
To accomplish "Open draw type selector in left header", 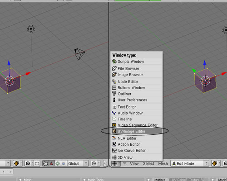I will (18, 163).
